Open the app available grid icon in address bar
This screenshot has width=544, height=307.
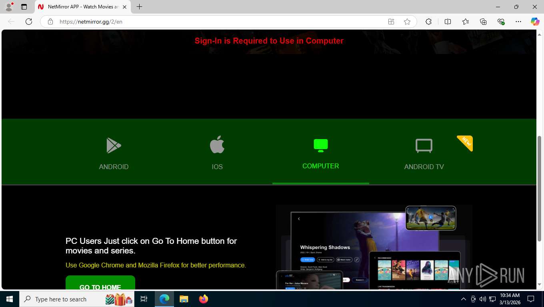[x=391, y=22]
